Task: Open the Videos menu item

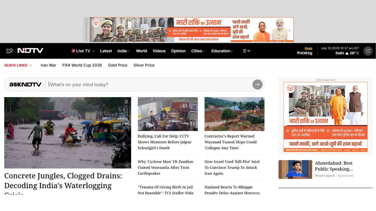Action: click(x=159, y=51)
